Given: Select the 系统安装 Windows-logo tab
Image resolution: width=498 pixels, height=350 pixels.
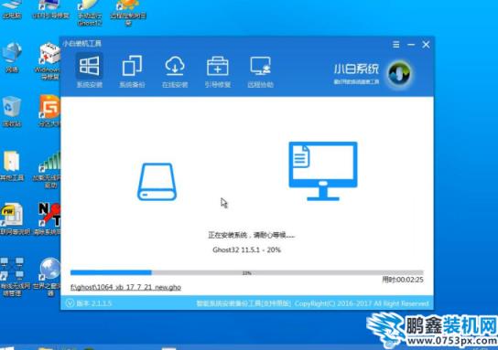Looking at the screenshot, I should coord(89,71).
